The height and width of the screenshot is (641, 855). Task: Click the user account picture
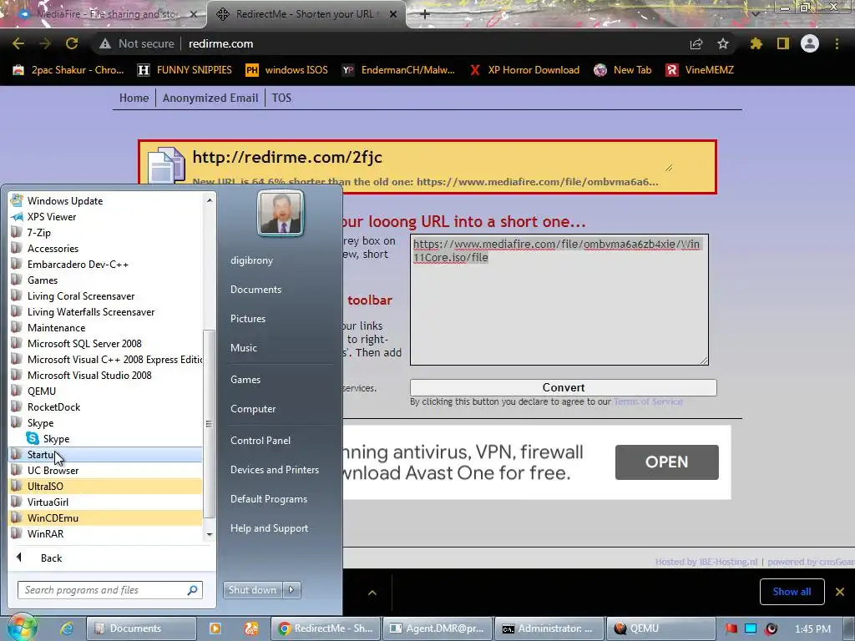[x=281, y=213]
